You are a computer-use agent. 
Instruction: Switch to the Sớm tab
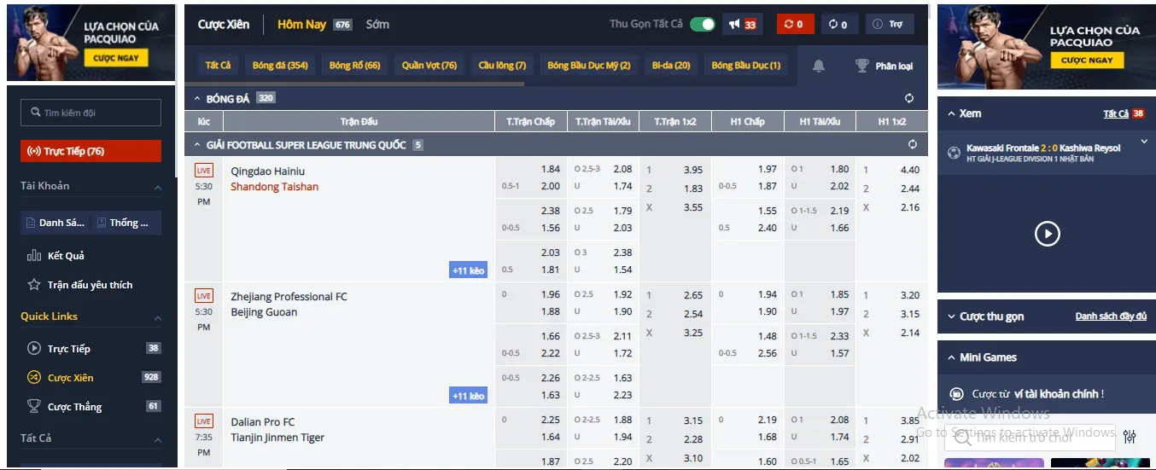pos(377,24)
